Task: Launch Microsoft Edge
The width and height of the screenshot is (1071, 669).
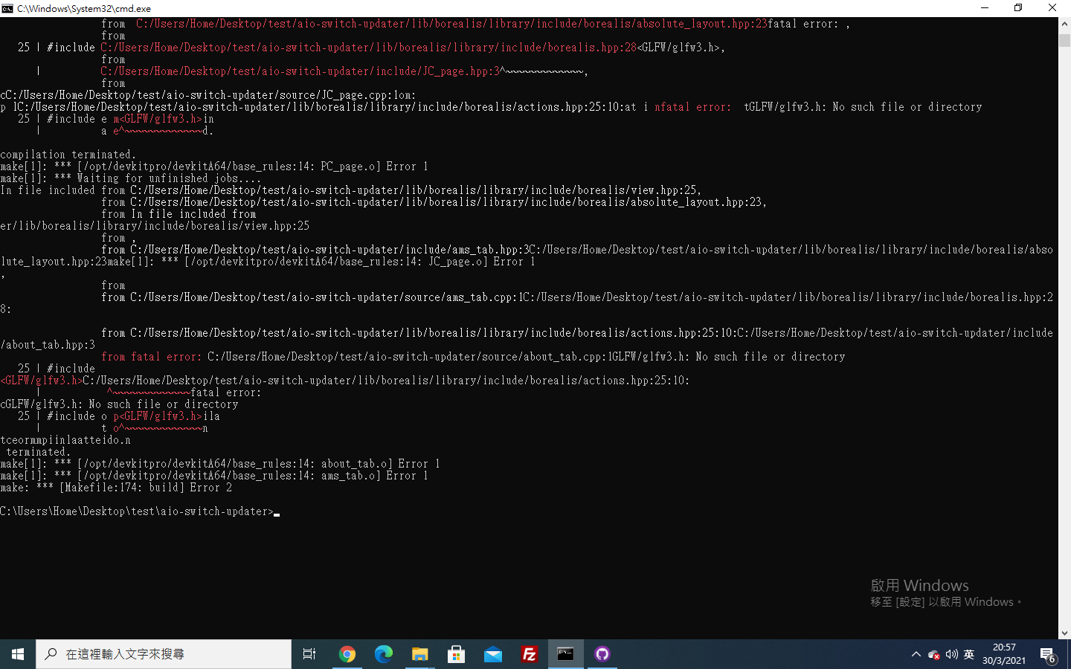Action: point(383,654)
